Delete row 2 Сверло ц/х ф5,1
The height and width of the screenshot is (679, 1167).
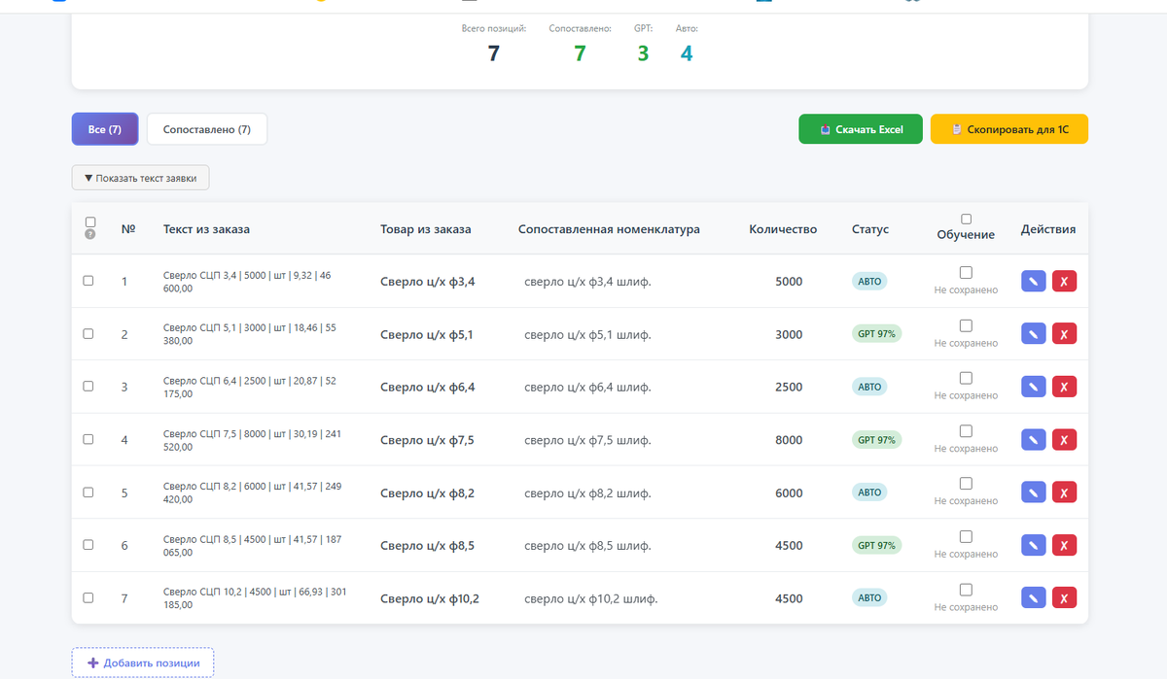[1064, 334]
